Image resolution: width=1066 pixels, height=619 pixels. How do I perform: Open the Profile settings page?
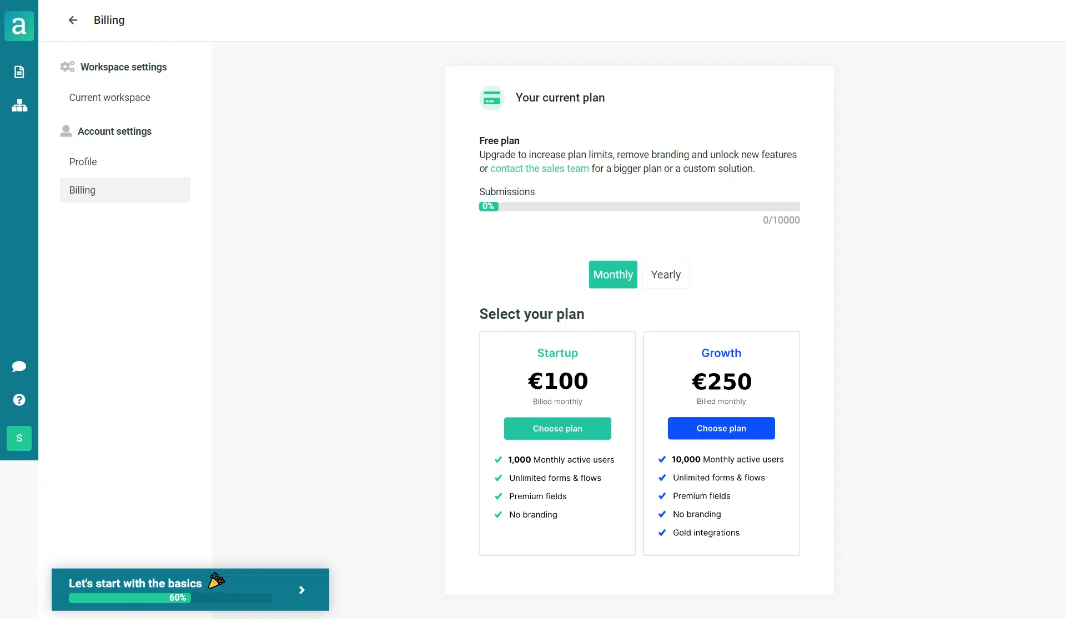coord(83,162)
